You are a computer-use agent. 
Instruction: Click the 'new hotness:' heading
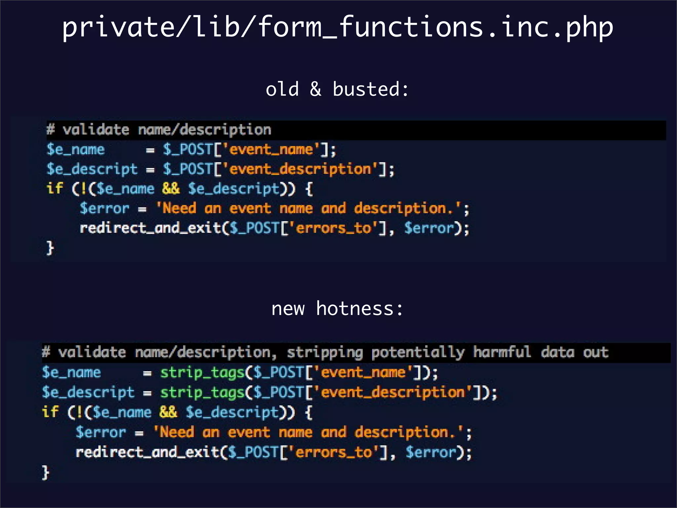coord(337,309)
